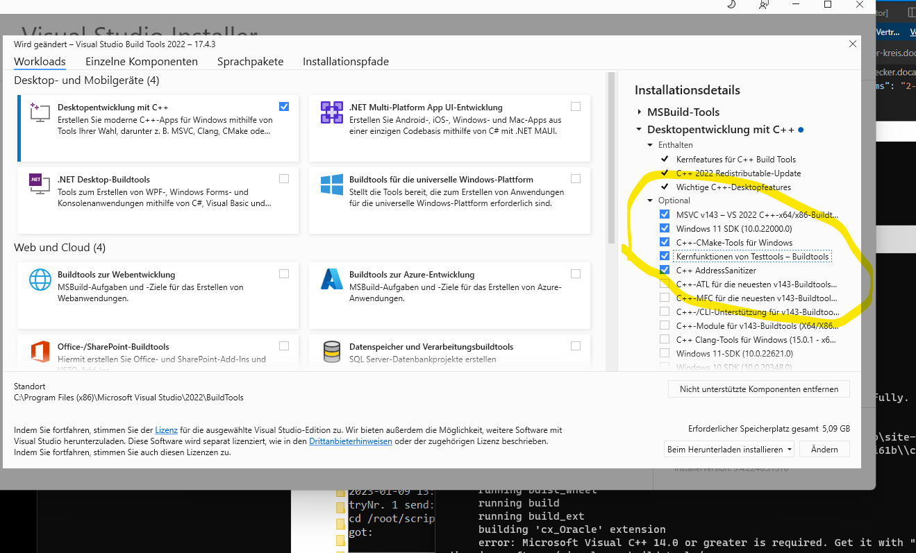Check Office-/SharePoint-Buildtools workload
The height and width of the screenshot is (553, 916).
pyautogui.click(x=284, y=346)
